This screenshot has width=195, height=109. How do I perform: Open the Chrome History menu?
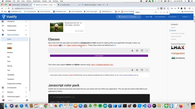pyautogui.click(x=29, y=1)
